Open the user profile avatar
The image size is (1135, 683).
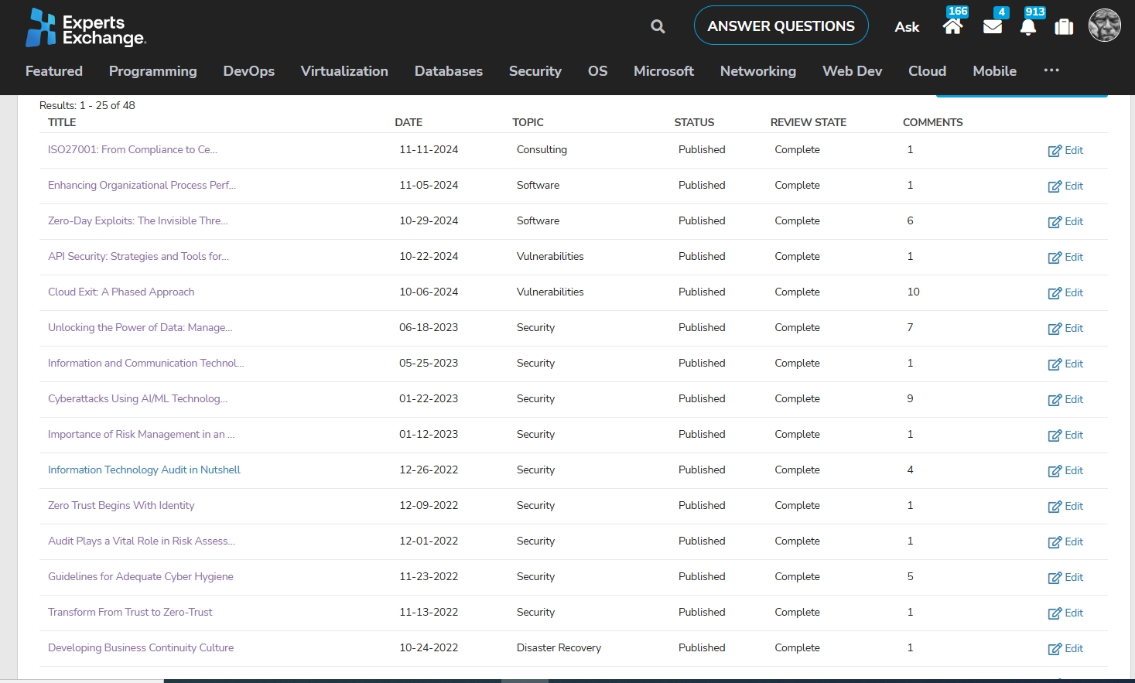(1104, 26)
